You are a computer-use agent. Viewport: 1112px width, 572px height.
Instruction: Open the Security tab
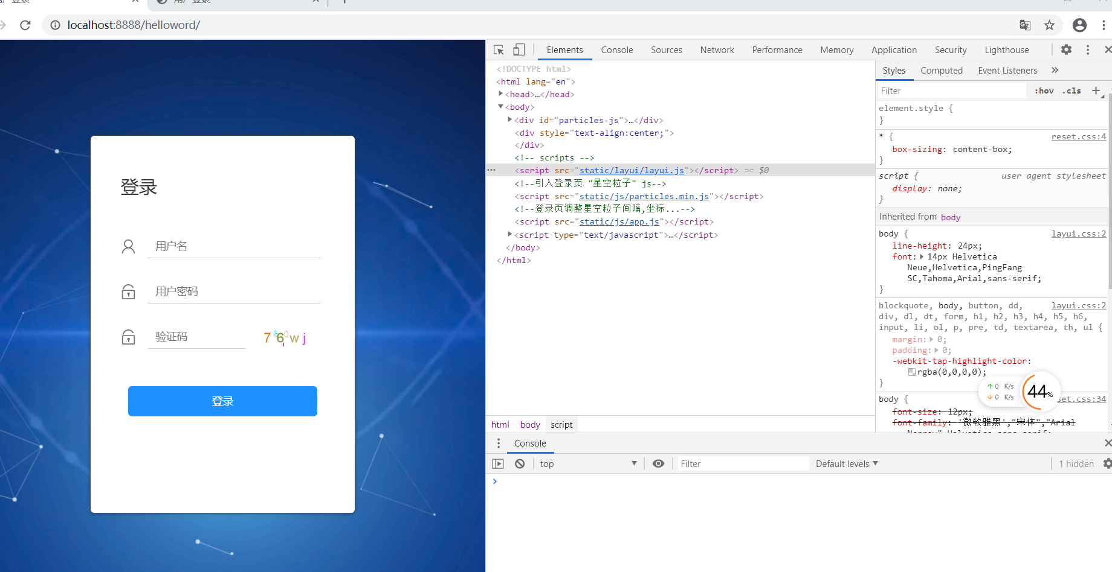951,50
